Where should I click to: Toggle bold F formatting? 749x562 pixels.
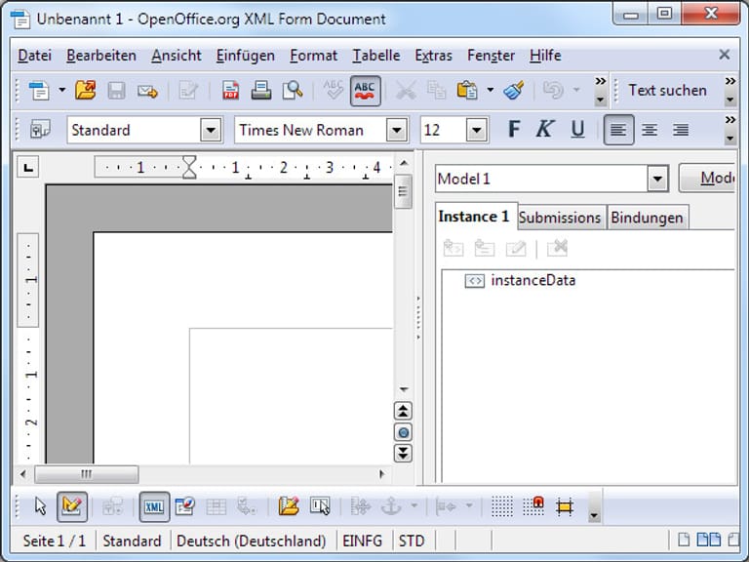click(514, 129)
